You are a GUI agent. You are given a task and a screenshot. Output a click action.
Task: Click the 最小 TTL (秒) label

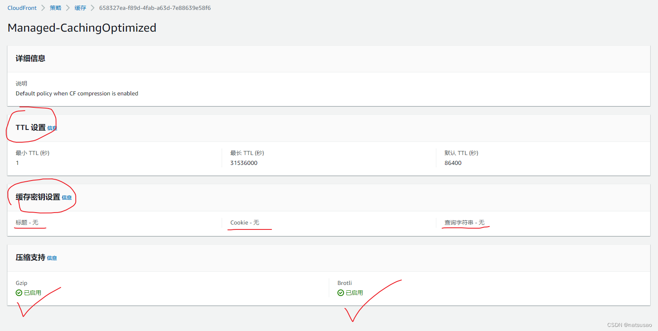33,153
